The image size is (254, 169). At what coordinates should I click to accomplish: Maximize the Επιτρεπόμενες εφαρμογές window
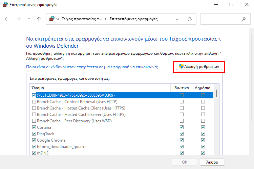[x=231, y=4]
